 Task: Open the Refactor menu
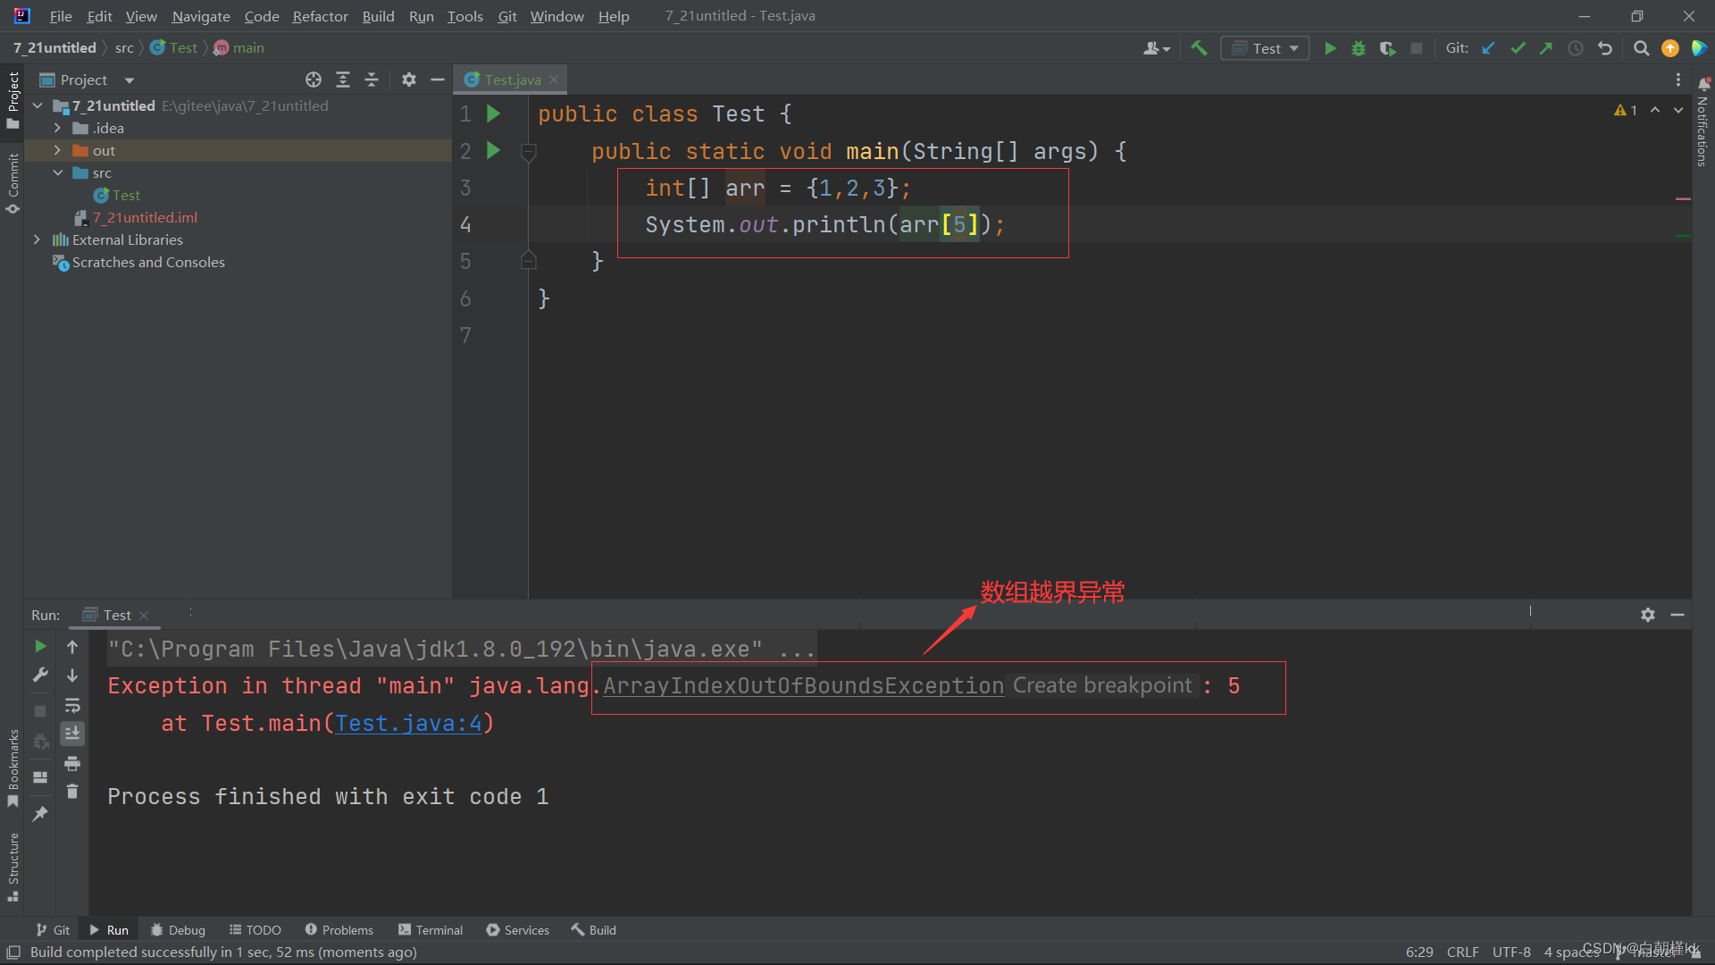320,16
